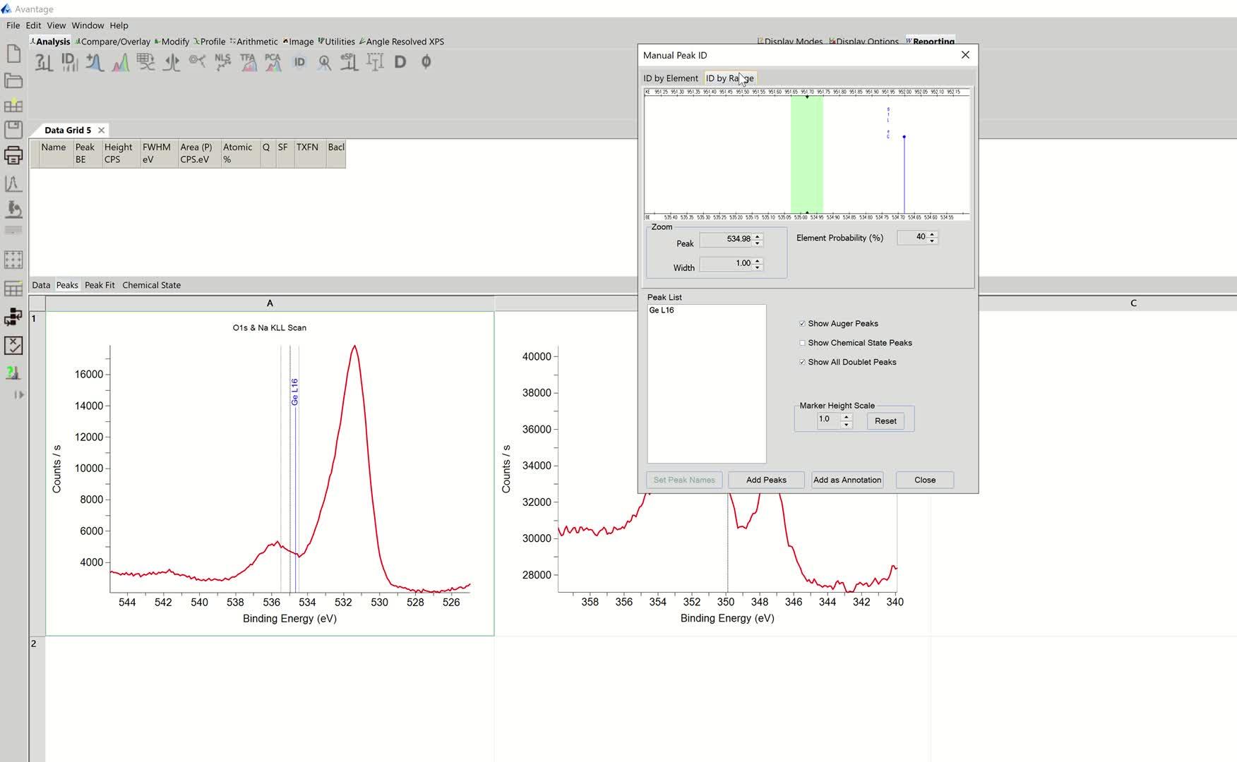Click the NLS fitting toolbar icon
Viewport: 1237px width, 762px height.
coord(223,62)
